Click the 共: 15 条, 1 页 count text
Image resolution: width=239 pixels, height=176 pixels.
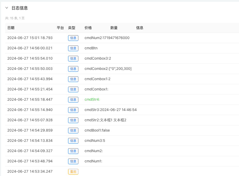[15, 18]
